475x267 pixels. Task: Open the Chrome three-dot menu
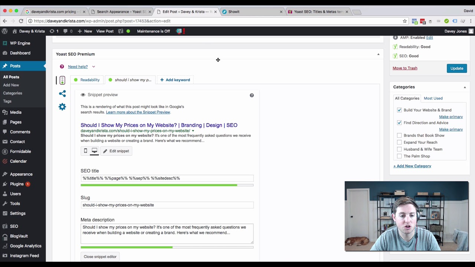coord(471,21)
